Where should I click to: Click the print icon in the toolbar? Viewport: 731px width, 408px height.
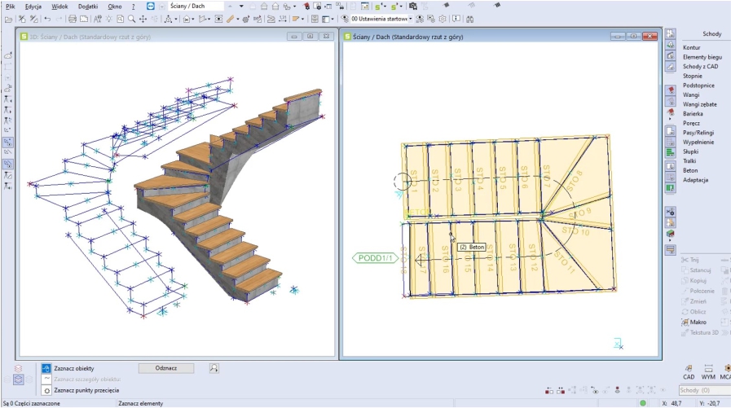[x=73, y=19]
